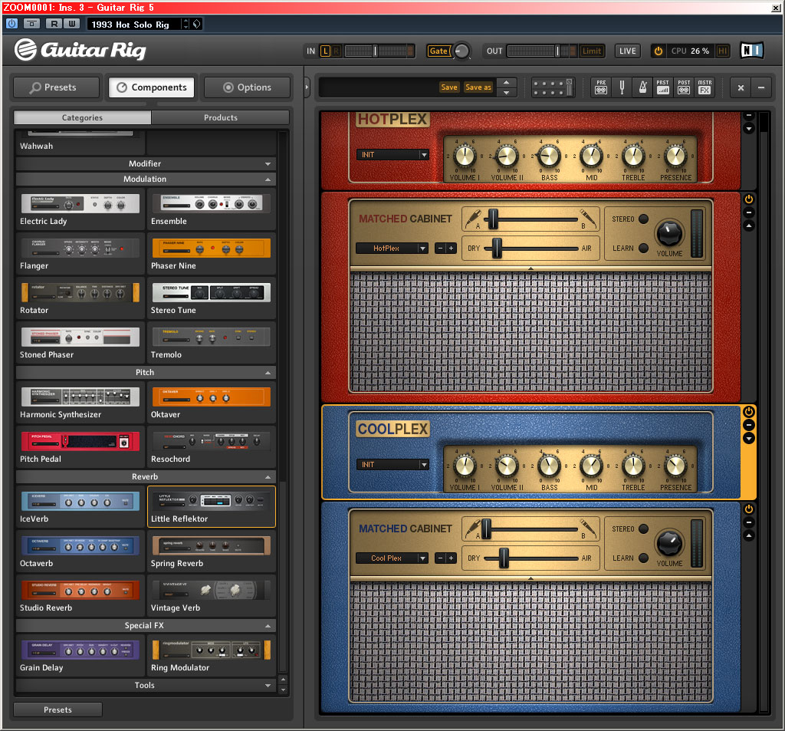Clear the rack with the X button
This screenshot has width=785, height=731.
click(x=741, y=87)
